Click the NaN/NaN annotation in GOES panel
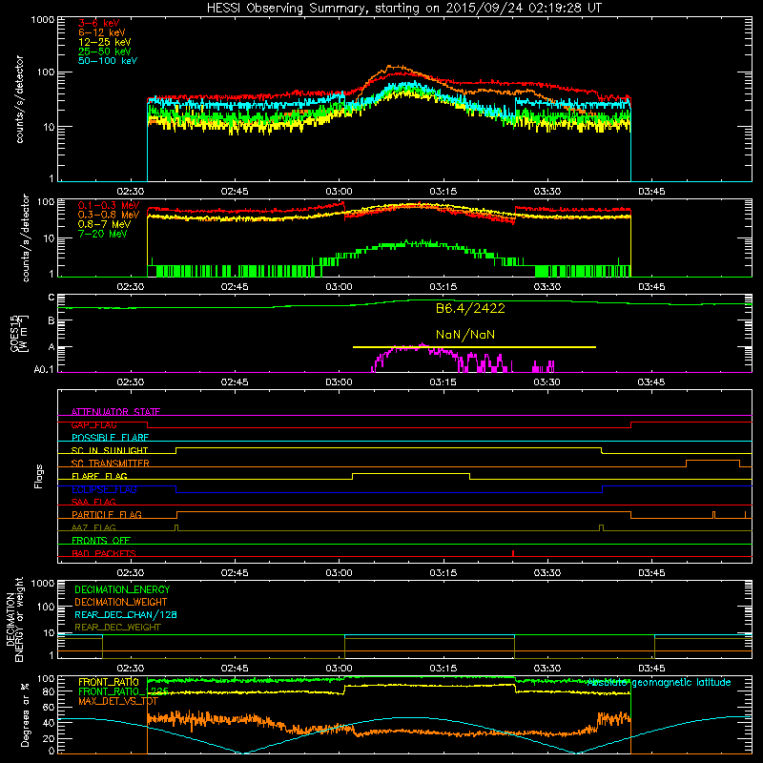The width and height of the screenshot is (763, 763). [465, 335]
